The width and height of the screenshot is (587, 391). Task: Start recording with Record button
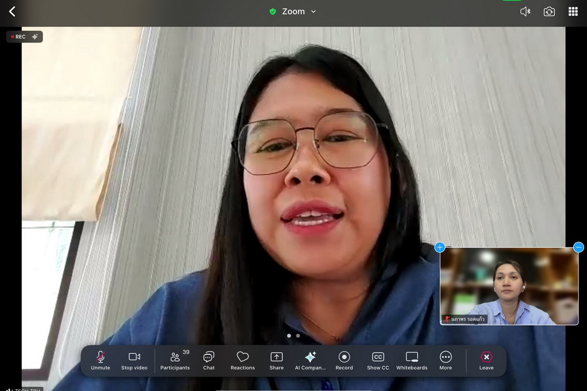[x=344, y=360]
